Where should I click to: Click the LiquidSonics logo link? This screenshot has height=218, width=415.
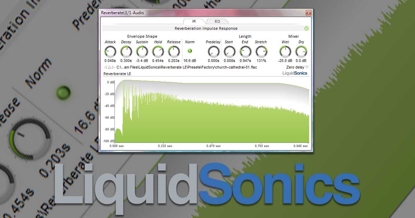coord(295,73)
